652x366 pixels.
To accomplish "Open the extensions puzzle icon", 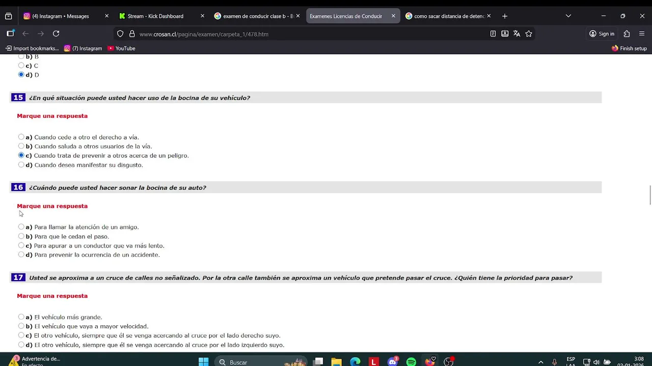I will (x=627, y=34).
